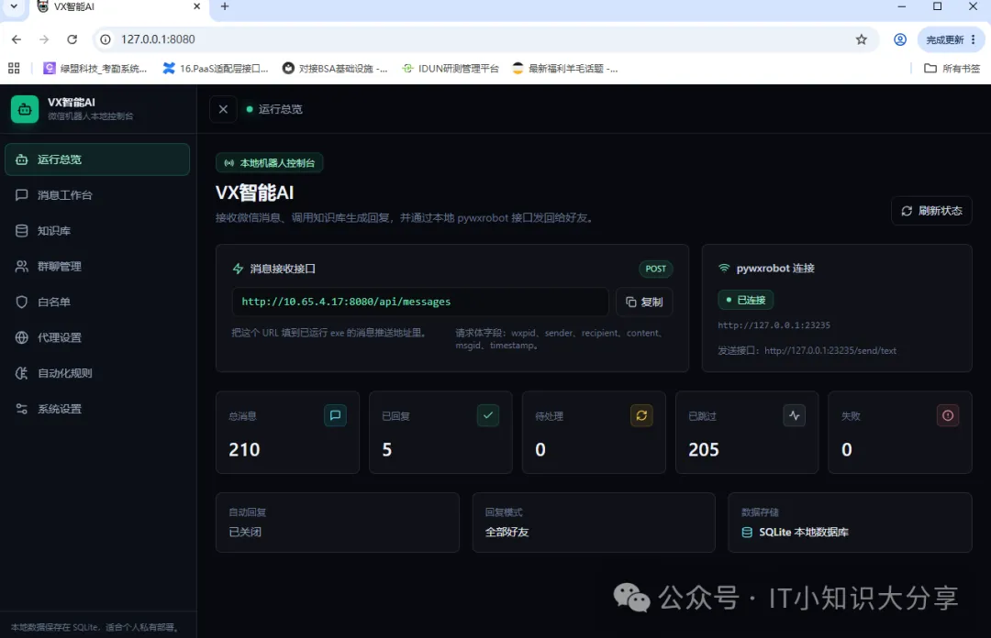
Task: Click the browser forward arrow
Action: (x=44, y=39)
